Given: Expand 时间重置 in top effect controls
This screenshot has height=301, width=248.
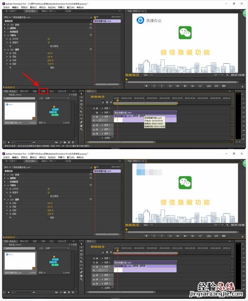Looking at the screenshot, I should 5,32.
